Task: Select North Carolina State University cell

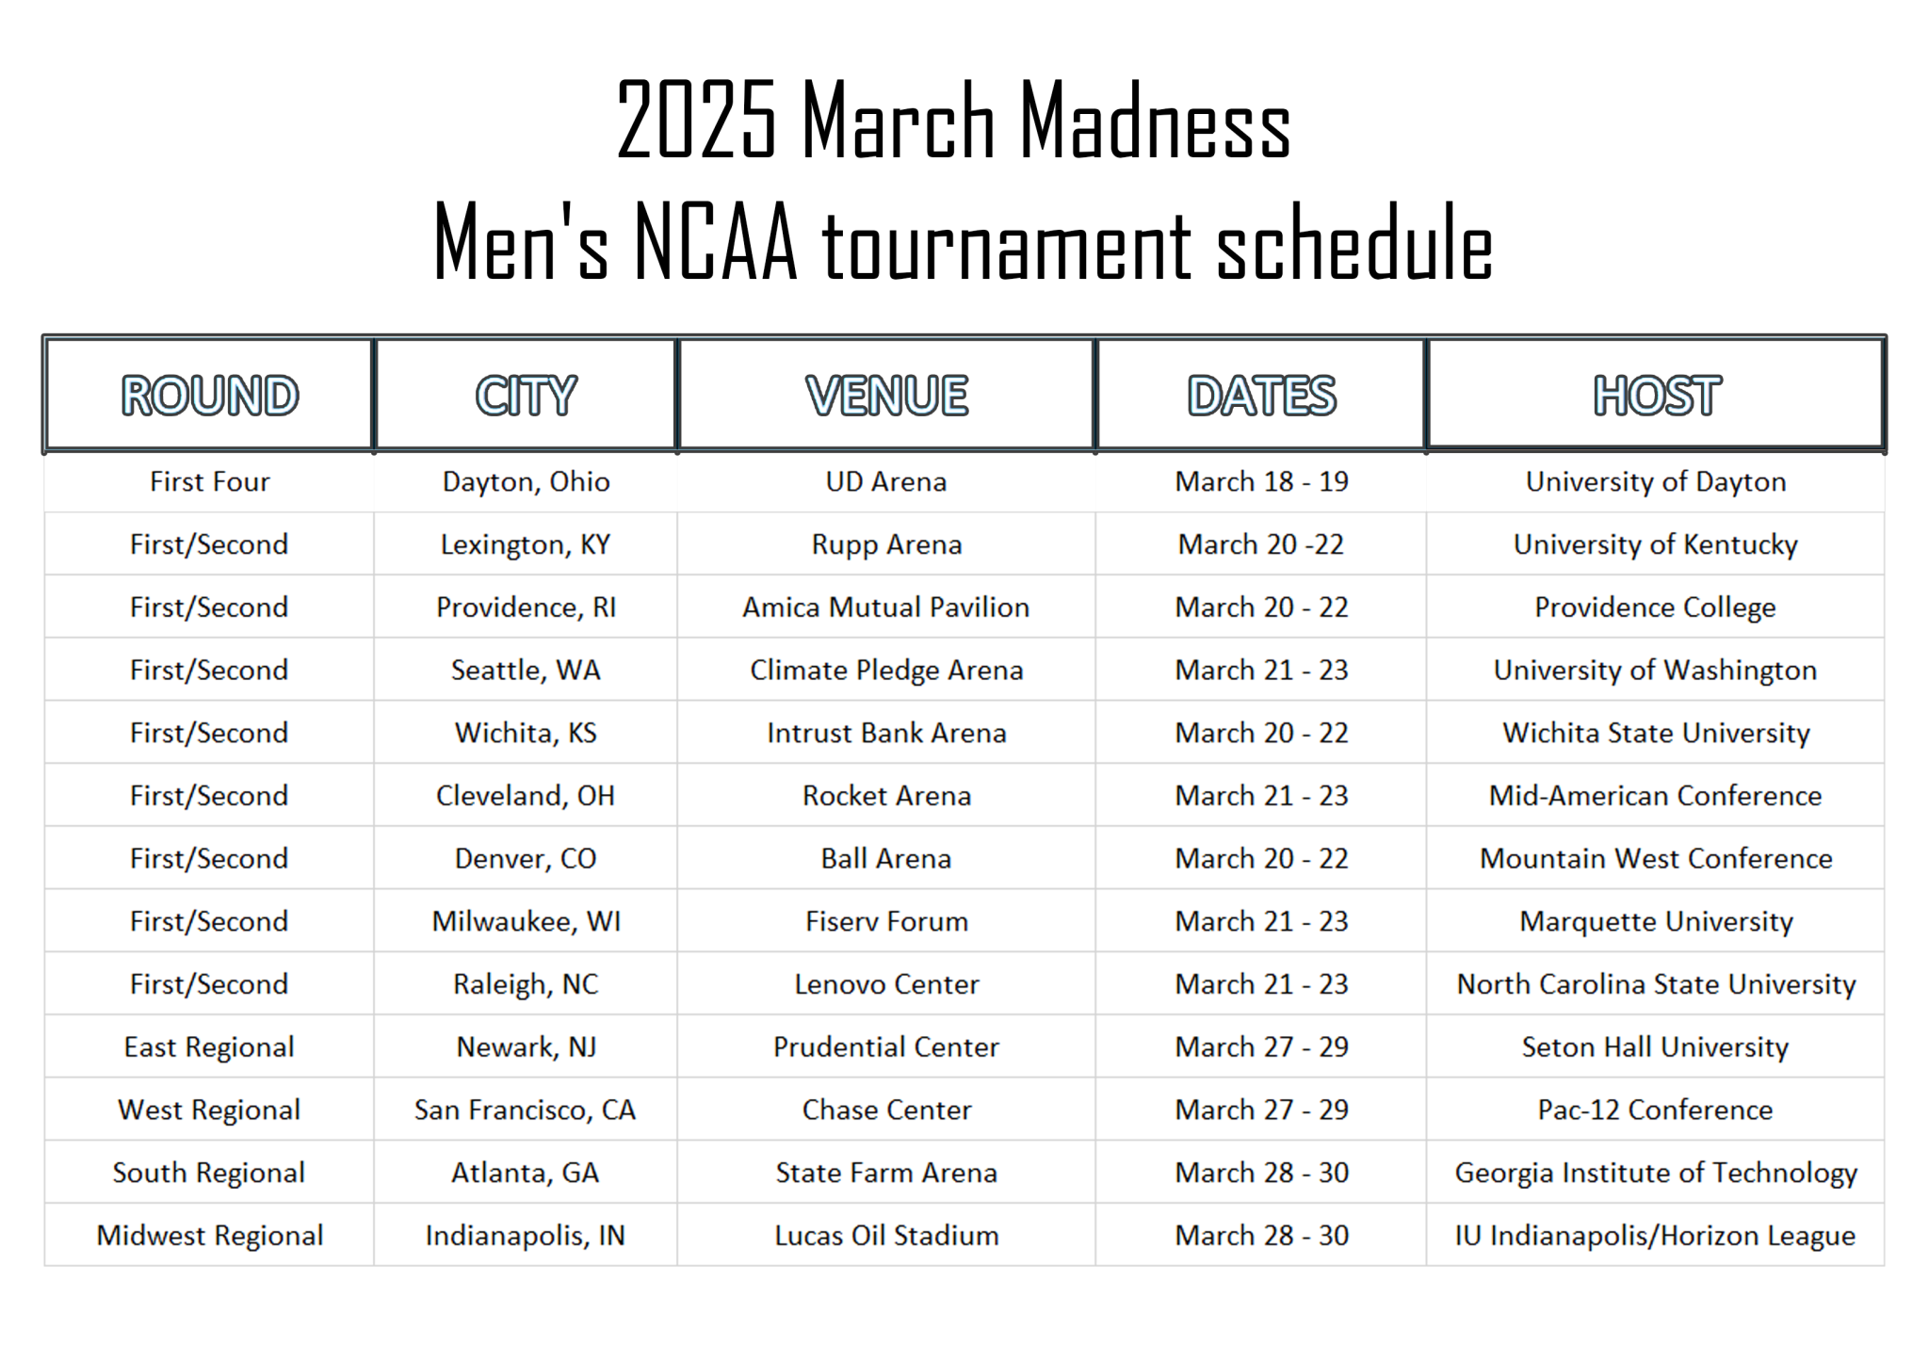Action: point(1656,984)
